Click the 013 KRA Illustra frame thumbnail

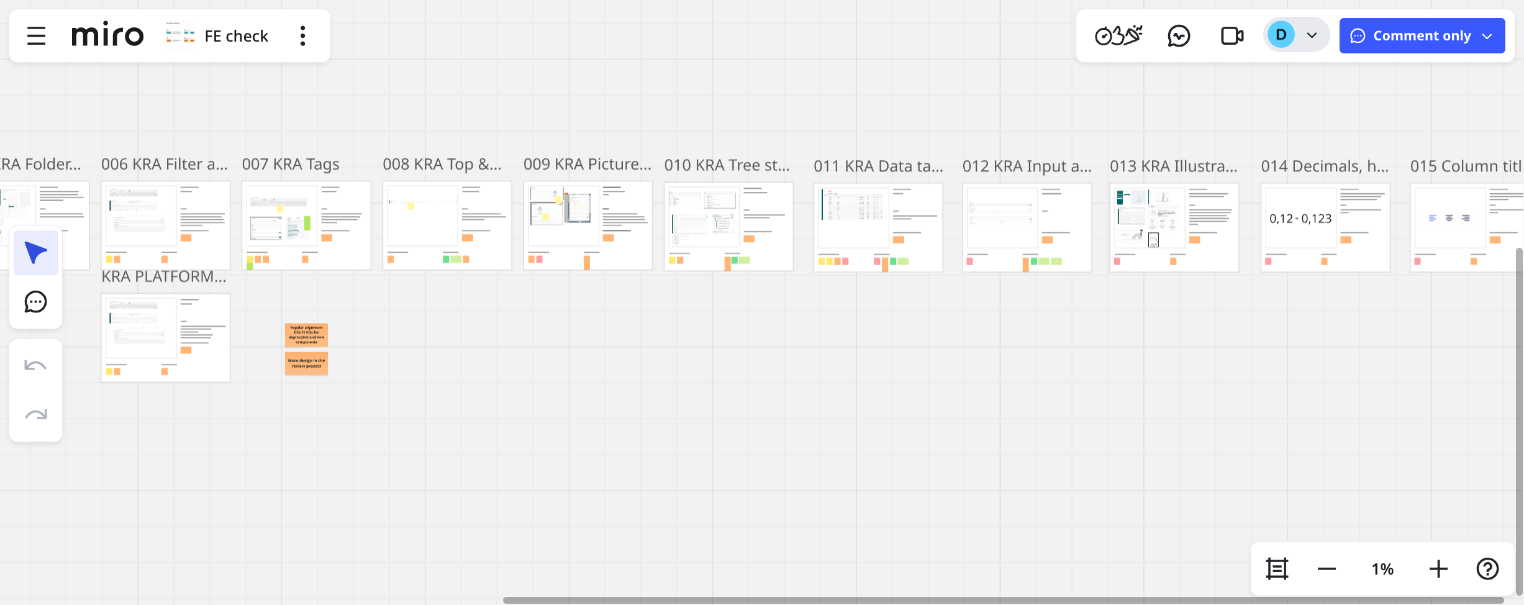point(1174,227)
